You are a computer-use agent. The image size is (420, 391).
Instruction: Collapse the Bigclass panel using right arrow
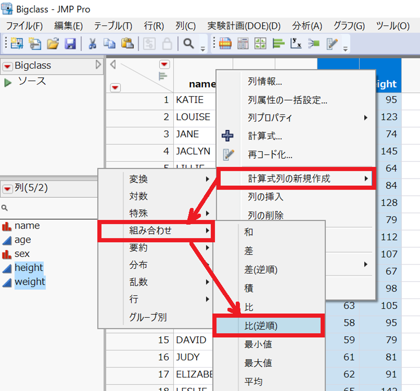click(x=98, y=65)
